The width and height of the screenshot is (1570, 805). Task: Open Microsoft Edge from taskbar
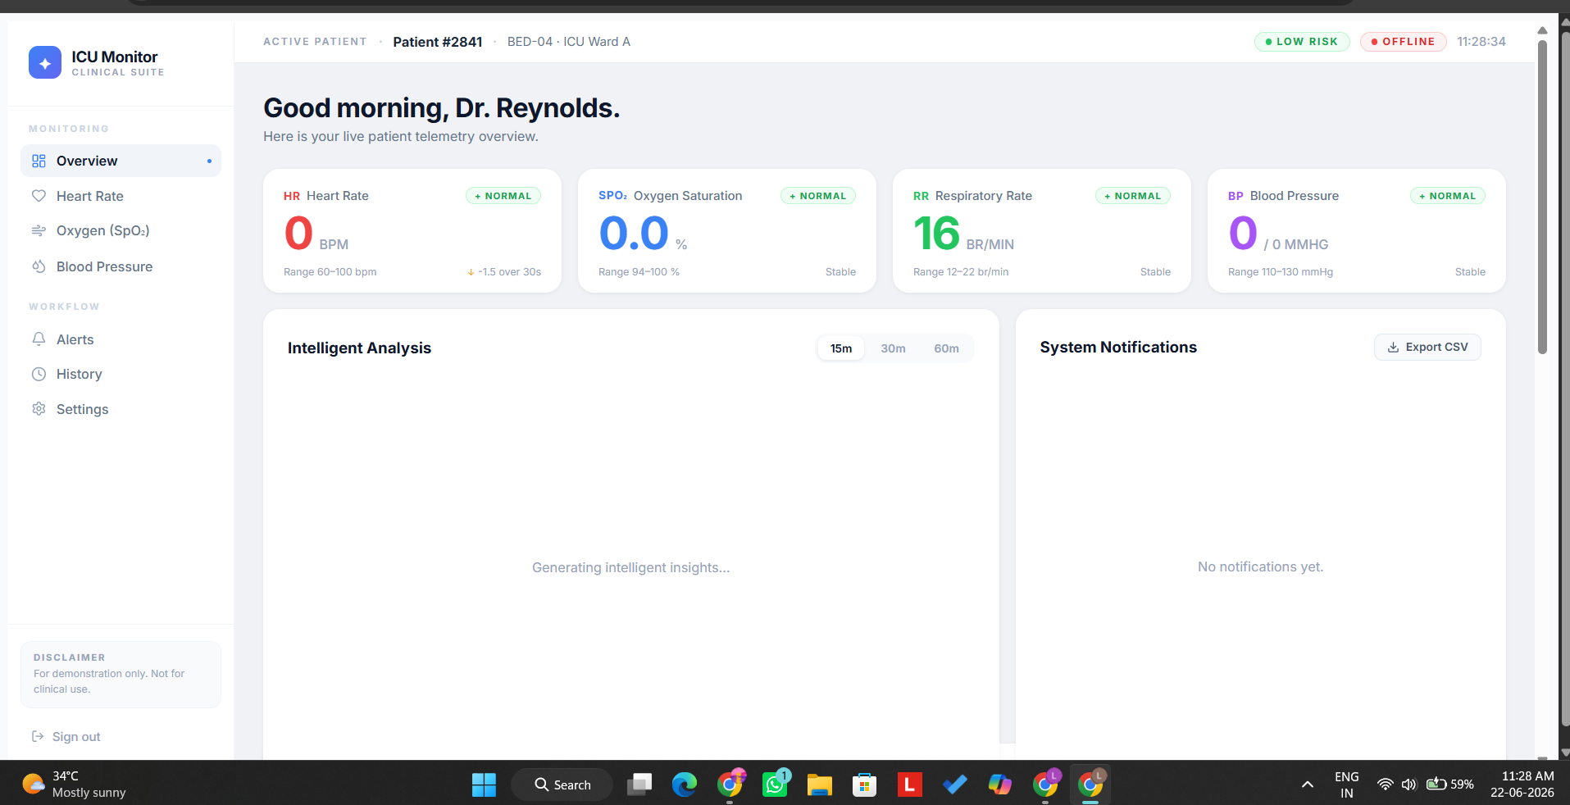pos(685,785)
